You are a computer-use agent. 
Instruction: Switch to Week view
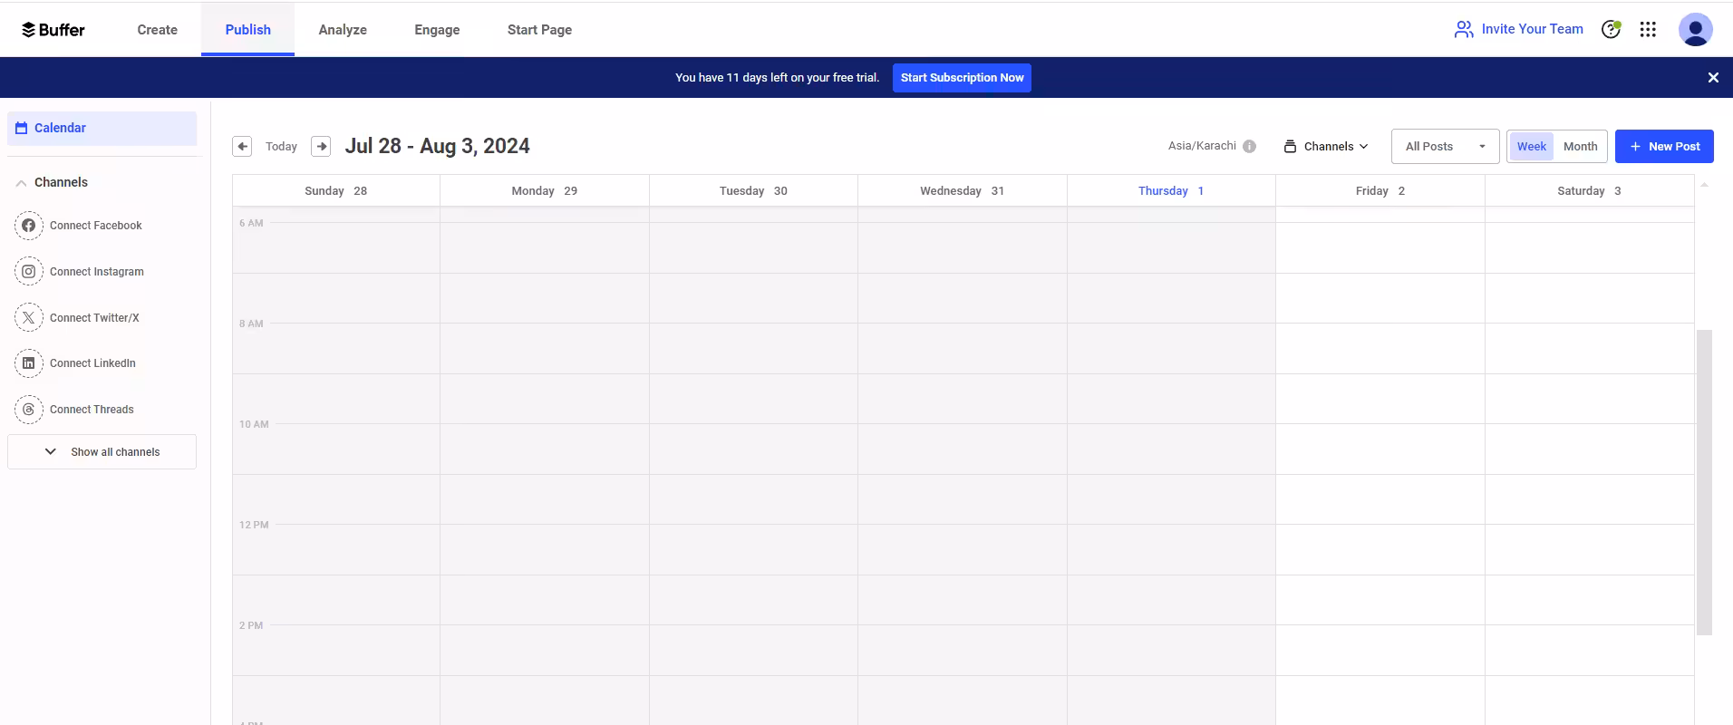pyautogui.click(x=1531, y=146)
